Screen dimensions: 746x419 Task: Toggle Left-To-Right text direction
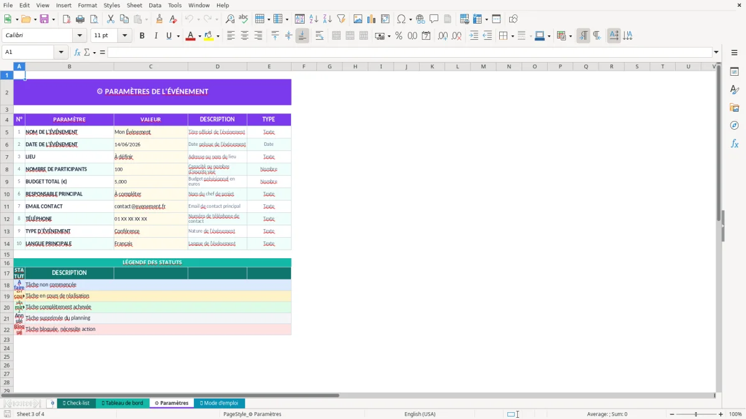point(583,36)
